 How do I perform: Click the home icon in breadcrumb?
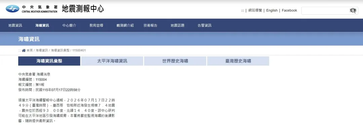[x=24, y=50]
